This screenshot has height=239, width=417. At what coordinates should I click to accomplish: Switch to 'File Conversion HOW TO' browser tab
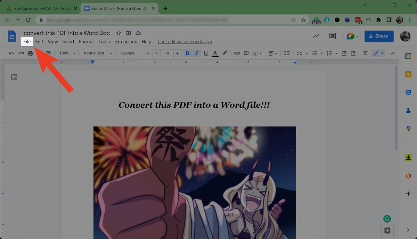[x=42, y=8]
